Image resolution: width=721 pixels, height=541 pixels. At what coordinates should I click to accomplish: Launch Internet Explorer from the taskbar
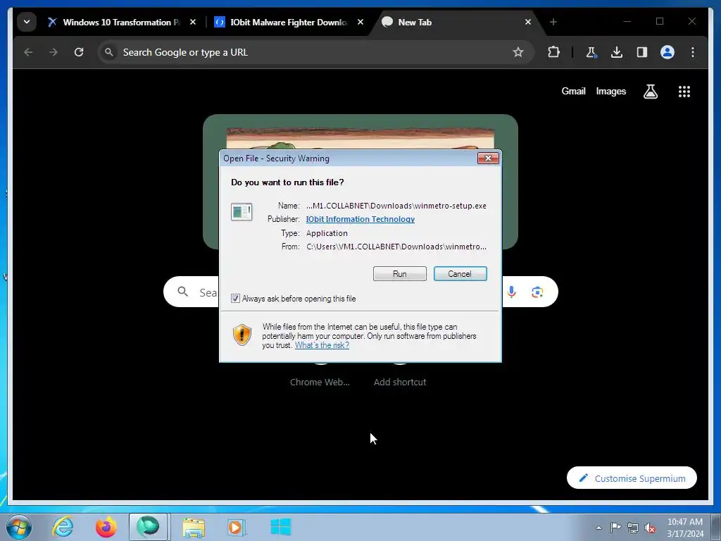[63, 527]
